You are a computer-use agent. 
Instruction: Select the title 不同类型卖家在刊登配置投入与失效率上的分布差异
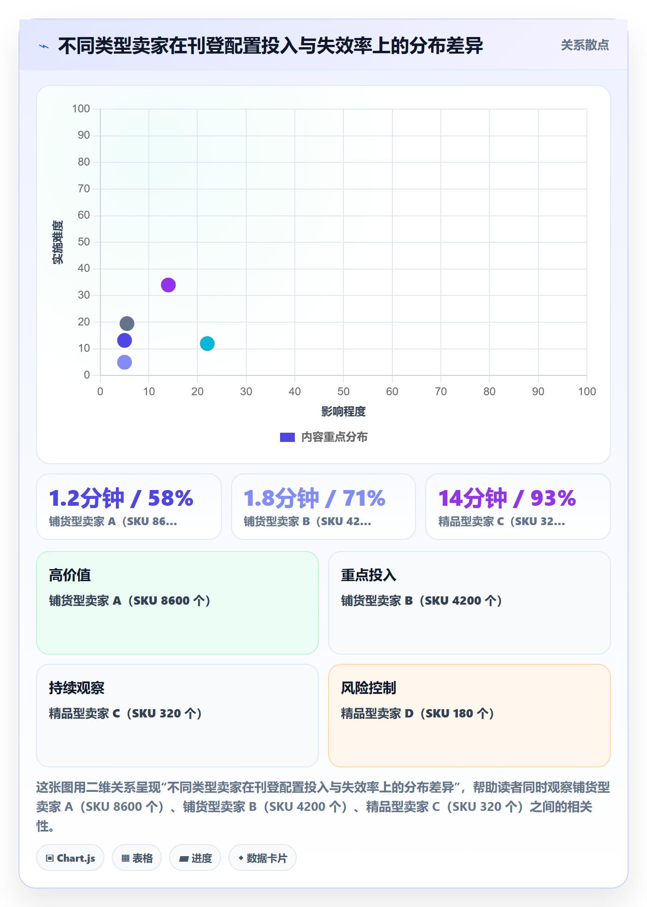click(x=270, y=46)
